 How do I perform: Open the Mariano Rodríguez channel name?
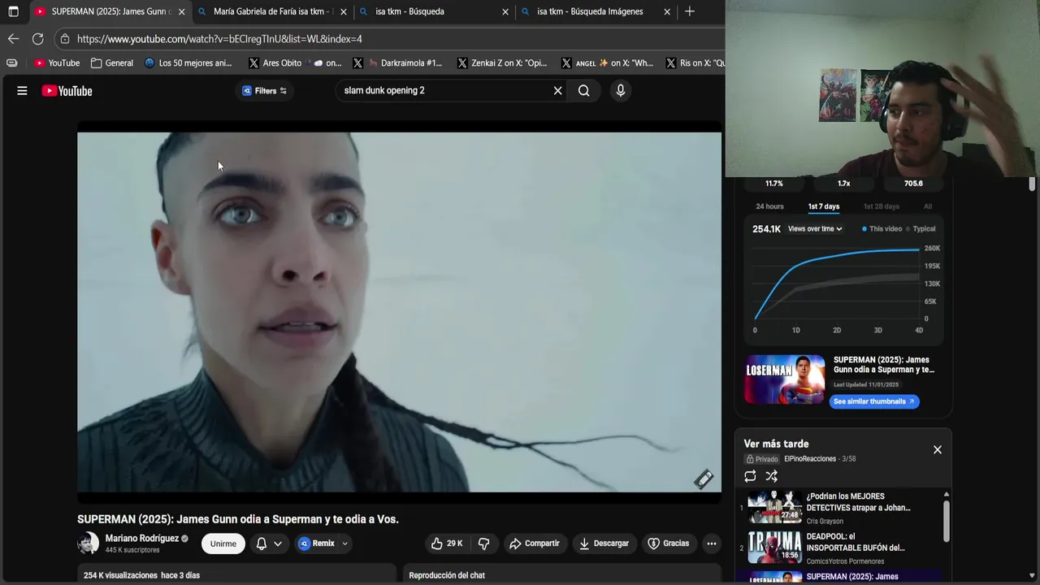[x=142, y=538]
